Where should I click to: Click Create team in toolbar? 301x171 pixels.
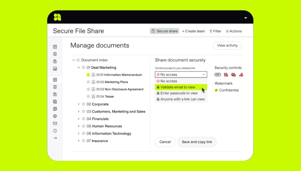pyautogui.click(x=193, y=31)
